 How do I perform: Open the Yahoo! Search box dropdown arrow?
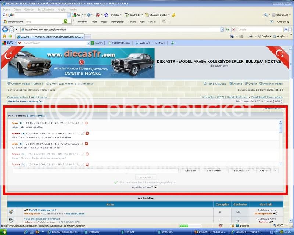click(x=88, y=43)
